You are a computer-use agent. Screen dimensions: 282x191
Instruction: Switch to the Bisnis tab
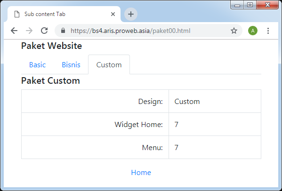71,64
